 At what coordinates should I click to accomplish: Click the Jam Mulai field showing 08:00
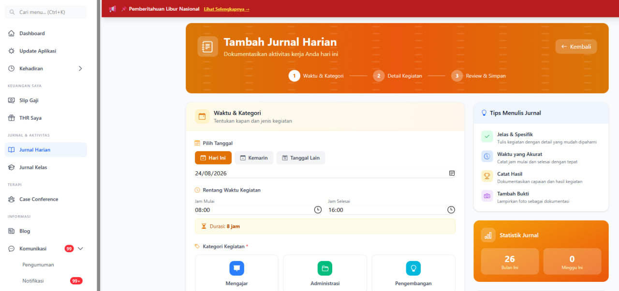pyautogui.click(x=258, y=210)
